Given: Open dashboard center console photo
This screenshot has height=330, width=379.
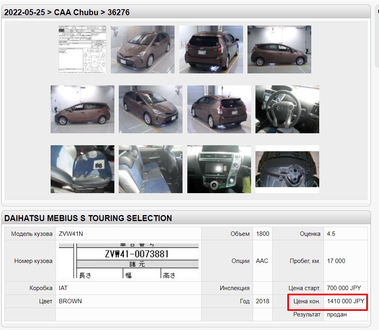Looking at the screenshot, I should point(219,169).
